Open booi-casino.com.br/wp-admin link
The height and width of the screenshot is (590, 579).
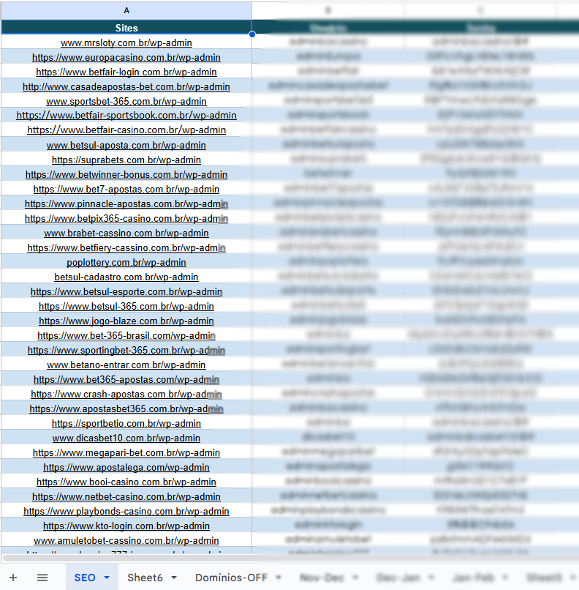[126, 483]
